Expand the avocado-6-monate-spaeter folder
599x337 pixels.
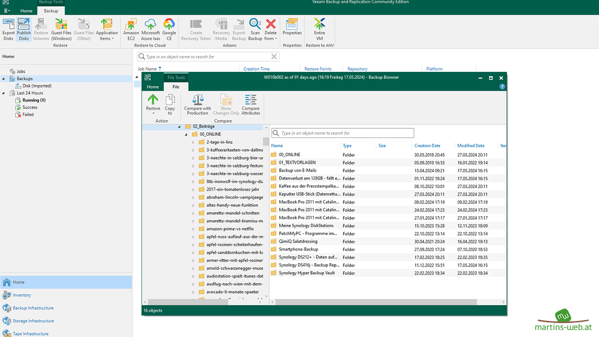pos(194,292)
